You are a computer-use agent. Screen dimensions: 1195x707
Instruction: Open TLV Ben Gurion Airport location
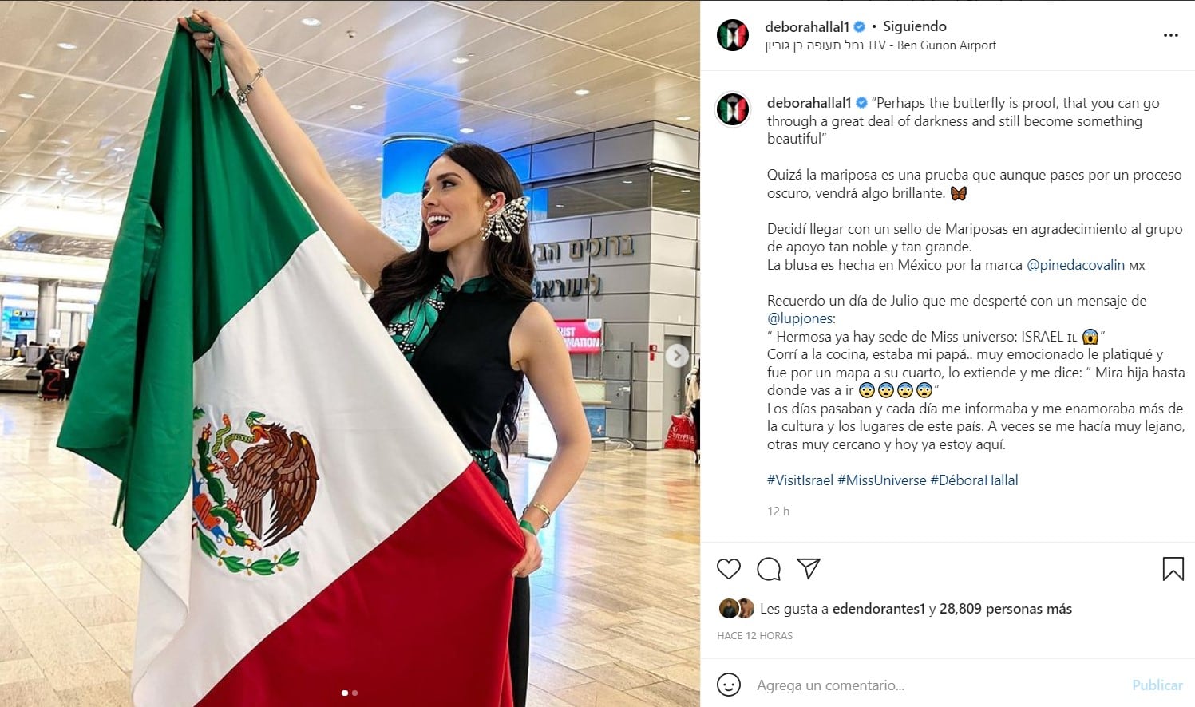pyautogui.click(x=880, y=45)
